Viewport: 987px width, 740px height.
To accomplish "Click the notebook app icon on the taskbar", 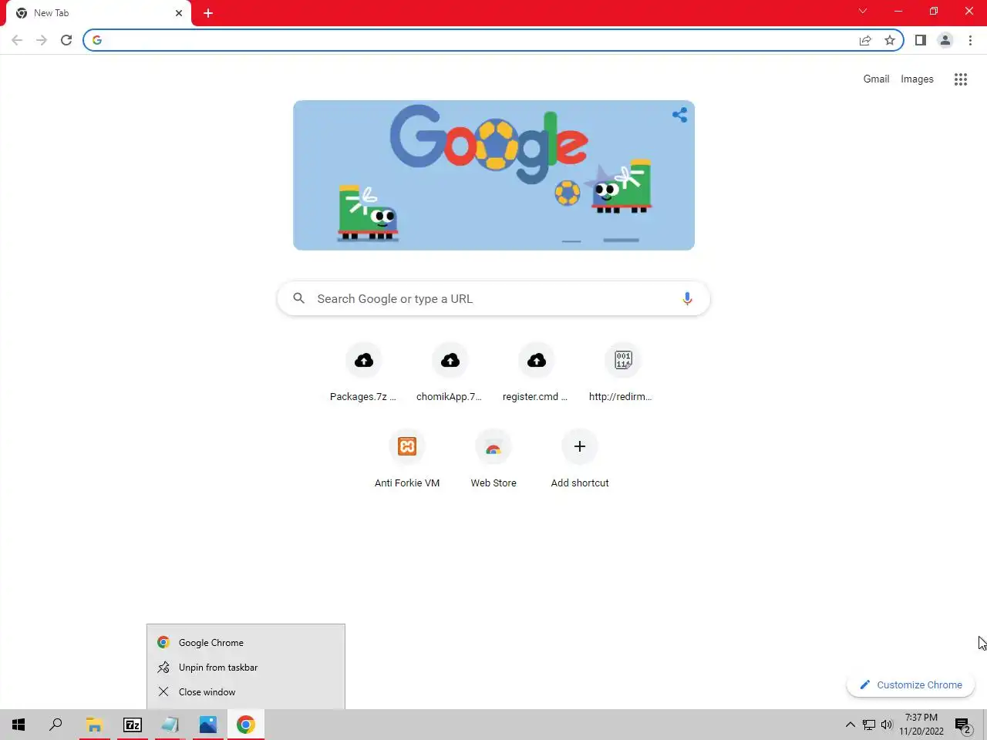I will (170, 725).
